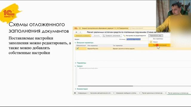The image size is (191, 107).
Task: Open the 'Запрос' field dropdown arrow
Action: pos(117,39)
